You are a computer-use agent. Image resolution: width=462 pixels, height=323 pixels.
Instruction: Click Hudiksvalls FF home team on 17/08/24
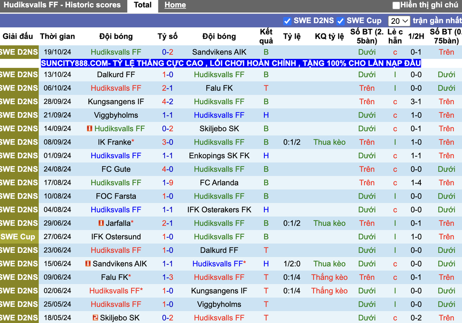point(116,183)
